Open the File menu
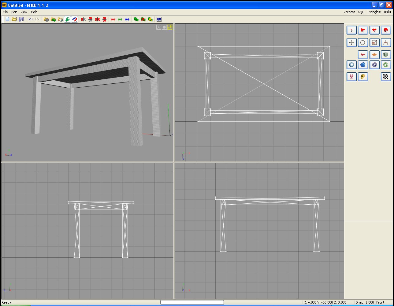Viewport: 394px width, 306px height. 5,12
